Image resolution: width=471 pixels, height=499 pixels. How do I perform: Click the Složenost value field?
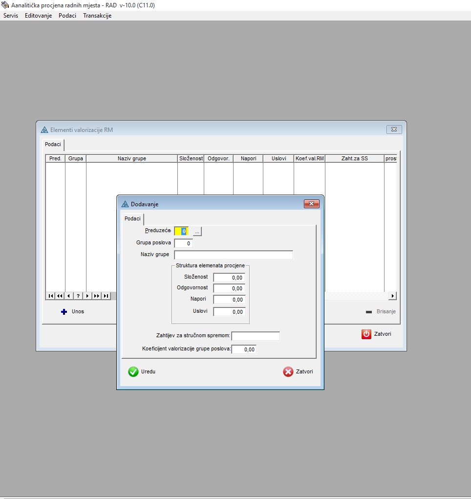coord(229,278)
